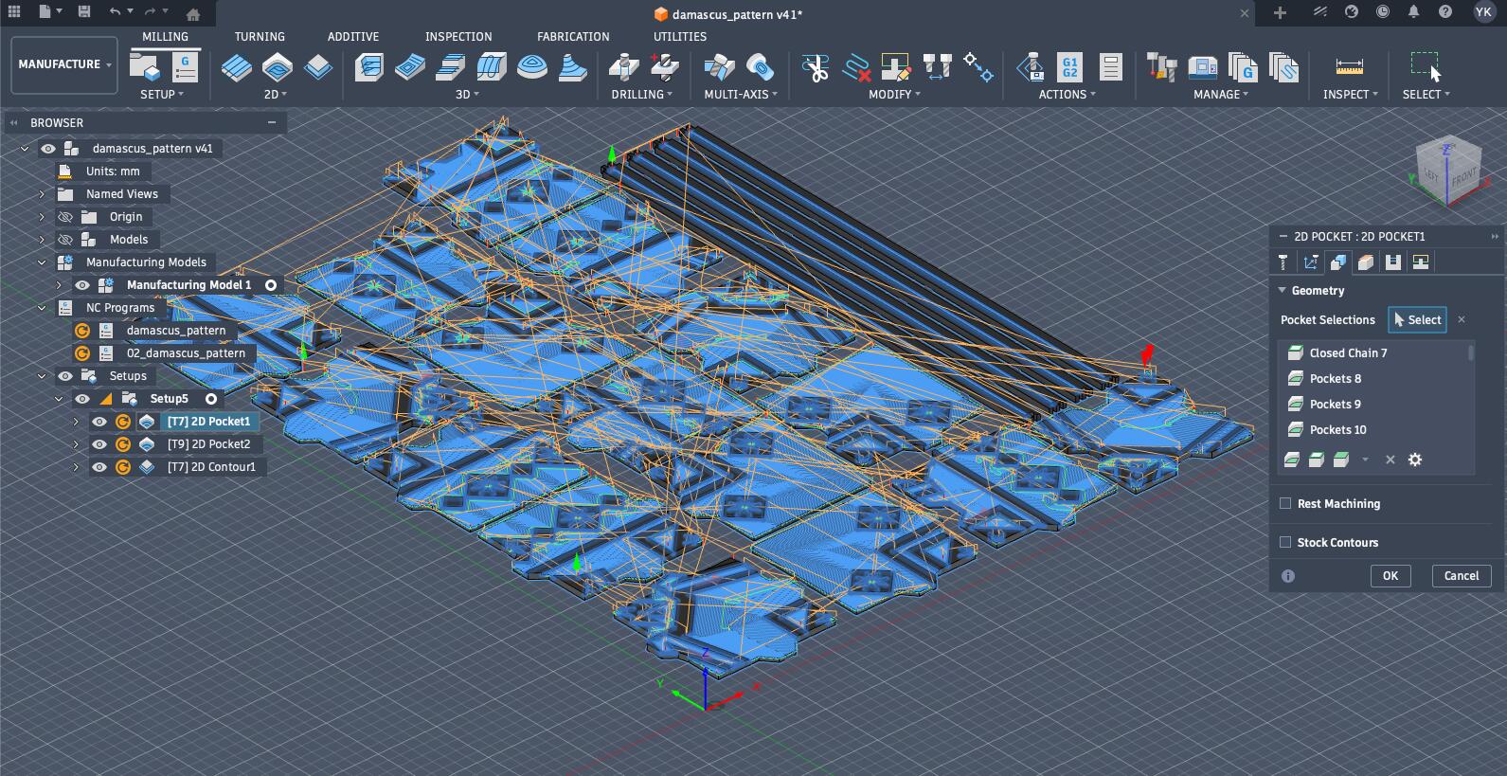Enable the Rest Machining checkbox
Viewport: 1507px width, 776px height.
(1285, 503)
